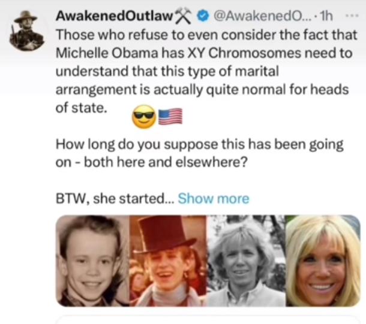The height and width of the screenshot is (324, 366).
Task: Open AwakenedOutlaw's cowboy profile avatar
Action: pyautogui.click(x=26, y=31)
